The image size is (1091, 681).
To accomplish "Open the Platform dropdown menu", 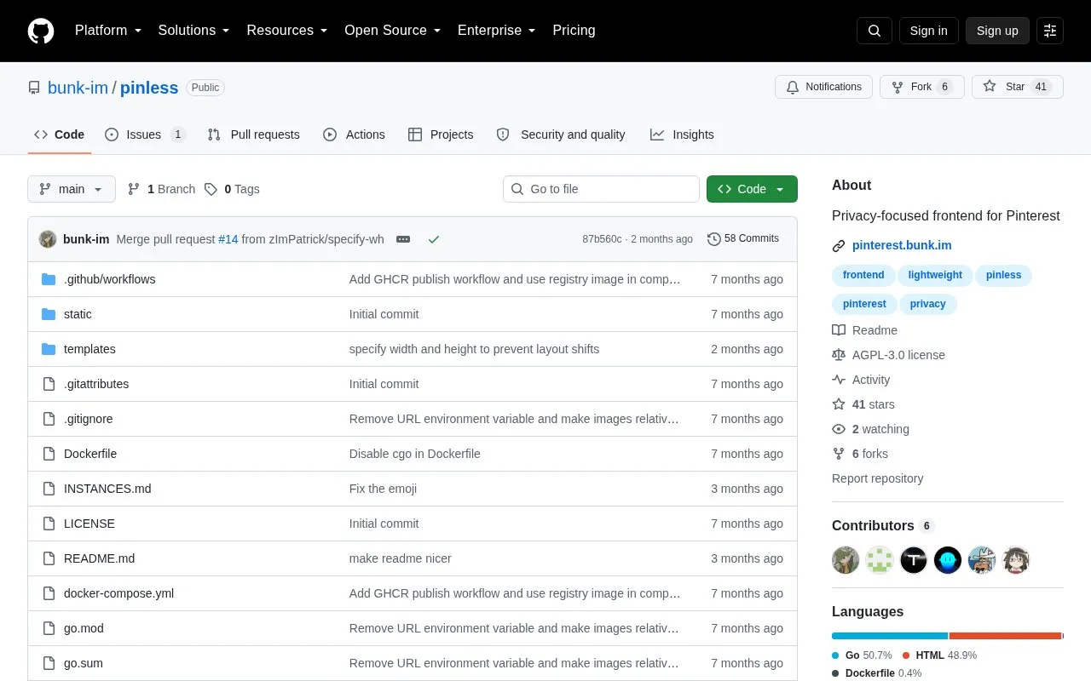I will click(x=107, y=31).
